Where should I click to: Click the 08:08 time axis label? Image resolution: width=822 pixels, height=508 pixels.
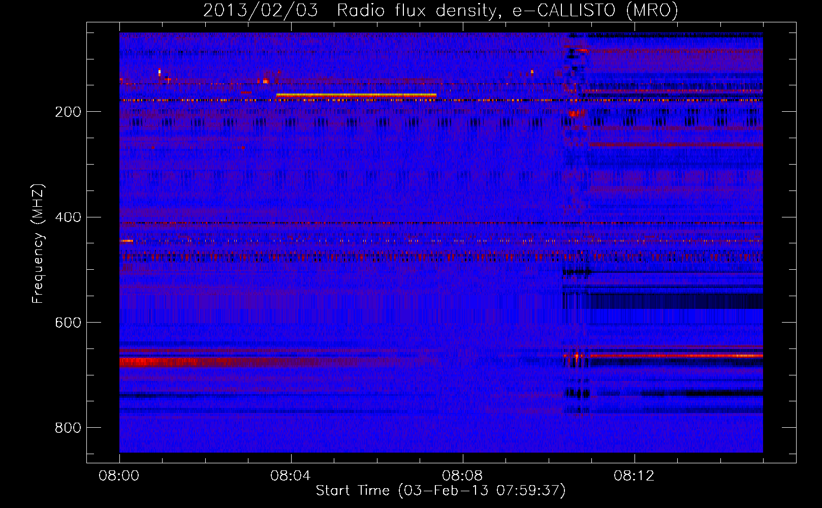coord(462,476)
